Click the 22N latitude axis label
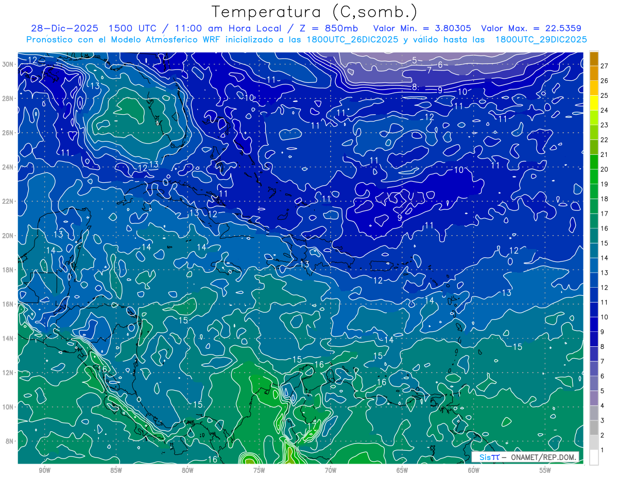 pos(8,201)
